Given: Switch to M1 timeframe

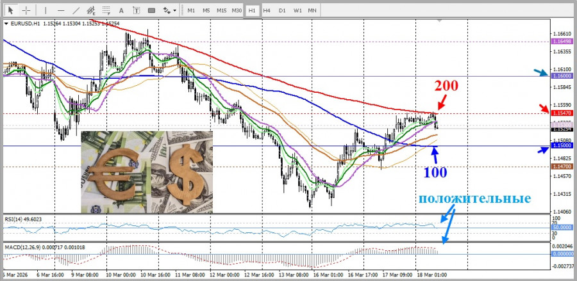Looking at the screenshot, I should (x=191, y=10).
